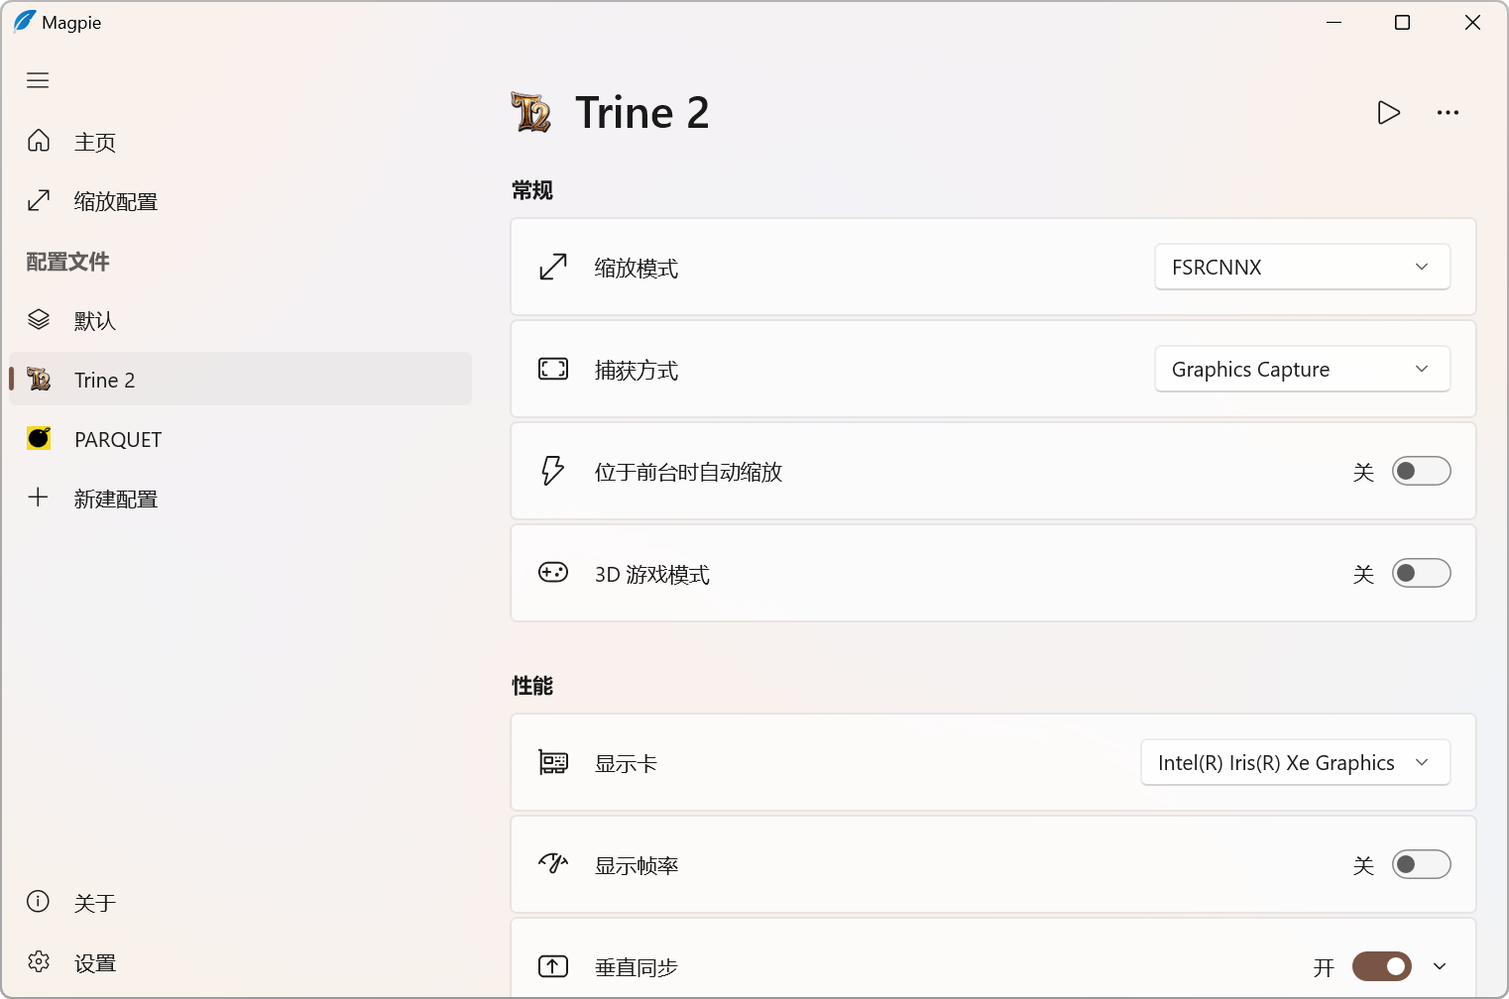Launch Trine 2 with the play button
The image size is (1509, 999).
click(x=1389, y=112)
